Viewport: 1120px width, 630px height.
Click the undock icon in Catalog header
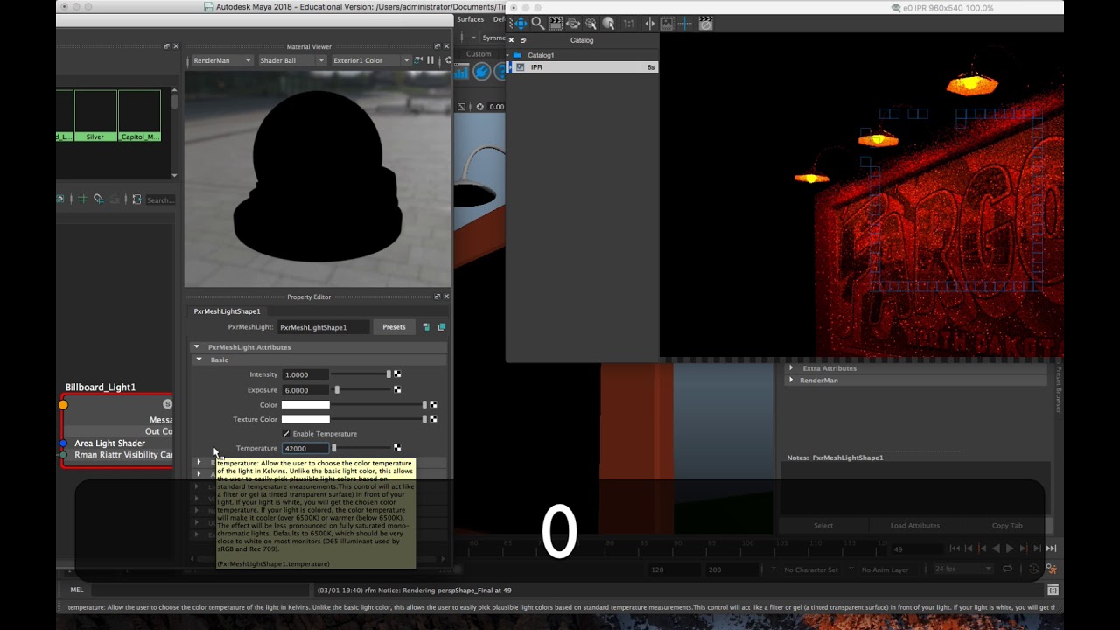523,40
